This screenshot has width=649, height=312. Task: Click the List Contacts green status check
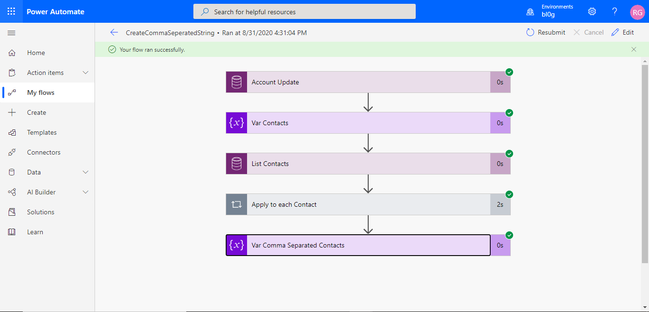509,154
